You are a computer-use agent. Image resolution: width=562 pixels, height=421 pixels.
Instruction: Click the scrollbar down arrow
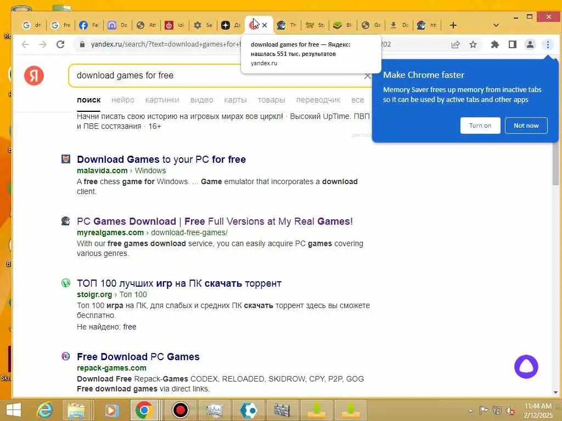[x=555, y=392]
